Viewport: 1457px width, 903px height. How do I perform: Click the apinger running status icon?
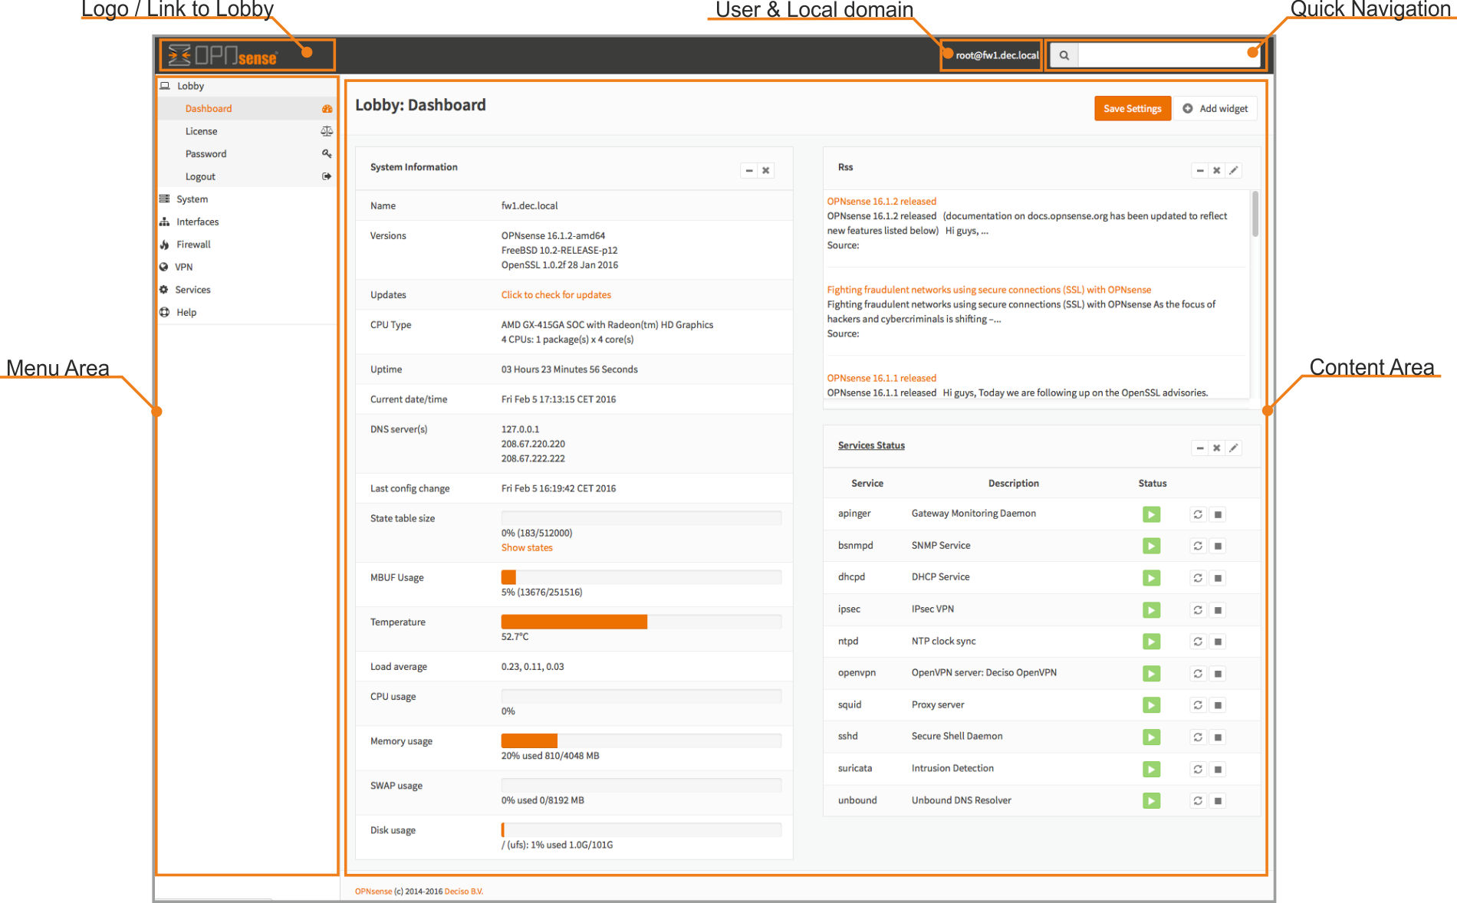[1151, 514]
